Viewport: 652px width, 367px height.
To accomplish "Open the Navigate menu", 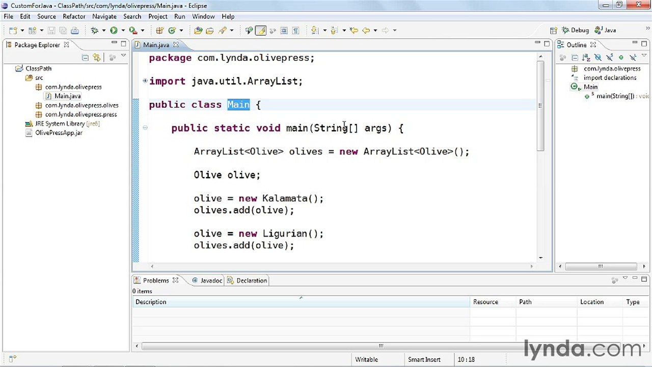I will pyautogui.click(x=104, y=16).
